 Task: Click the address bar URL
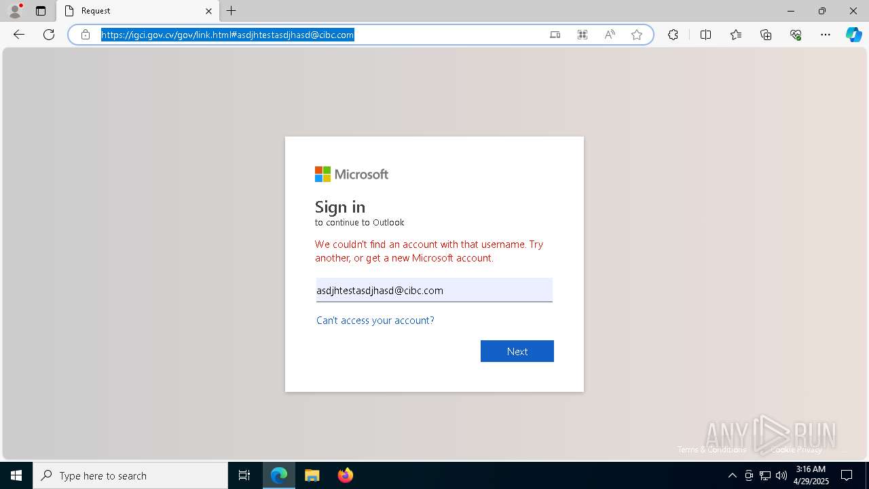(227, 35)
